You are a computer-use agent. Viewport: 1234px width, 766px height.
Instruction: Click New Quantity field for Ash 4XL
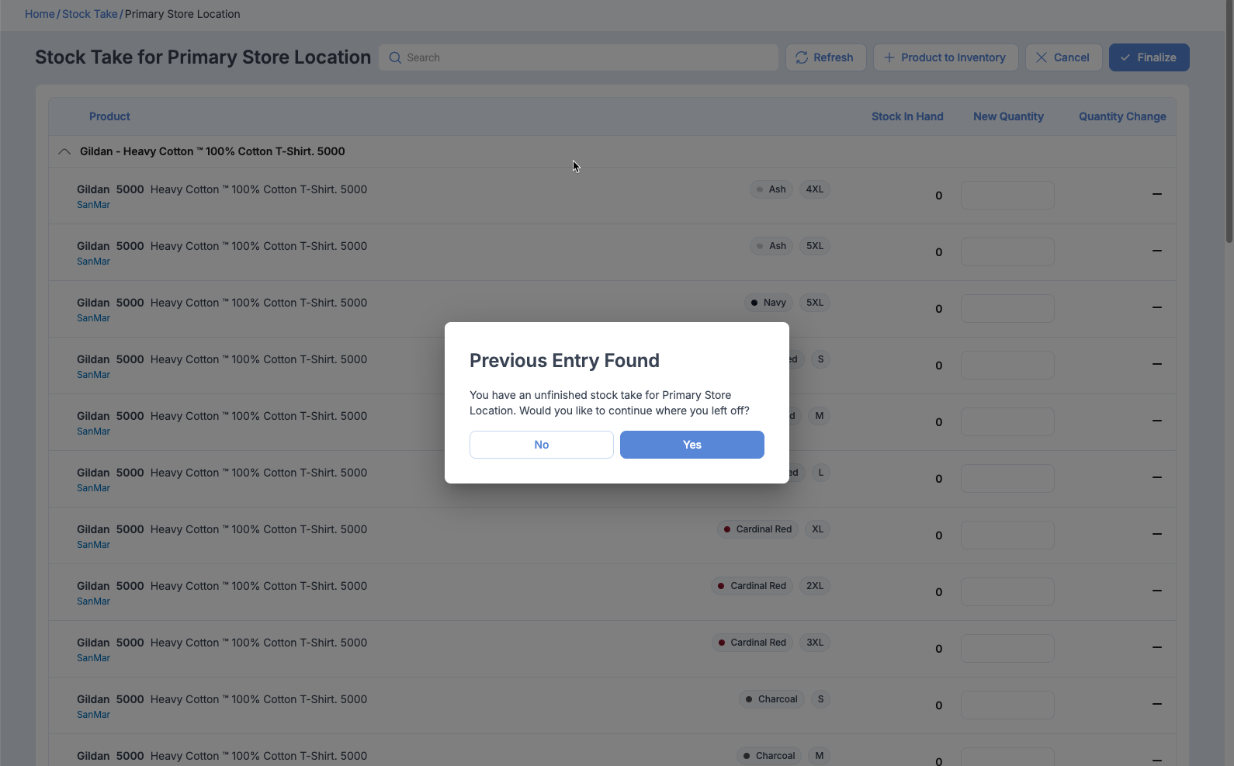(1007, 196)
